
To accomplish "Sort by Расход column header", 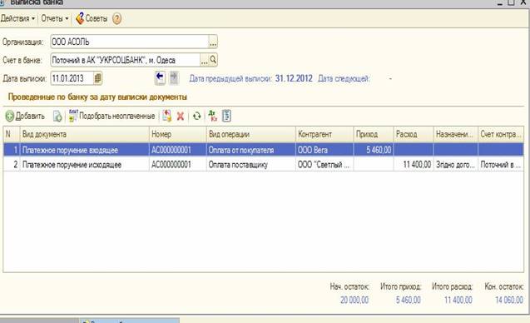I will [x=414, y=134].
